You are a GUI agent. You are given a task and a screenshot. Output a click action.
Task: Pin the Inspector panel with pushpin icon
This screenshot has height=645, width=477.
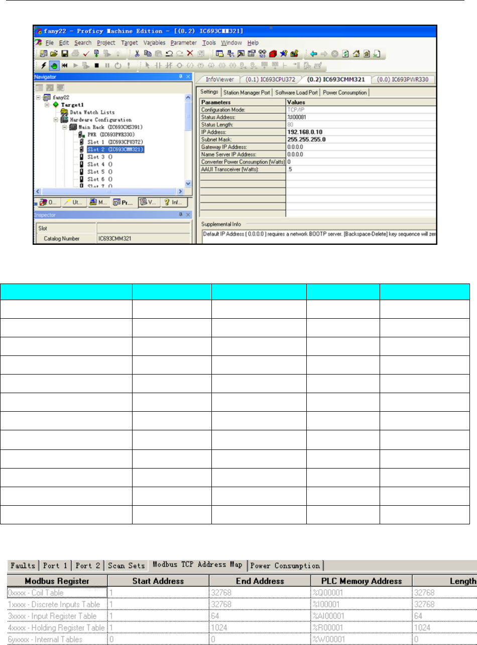coord(181,214)
